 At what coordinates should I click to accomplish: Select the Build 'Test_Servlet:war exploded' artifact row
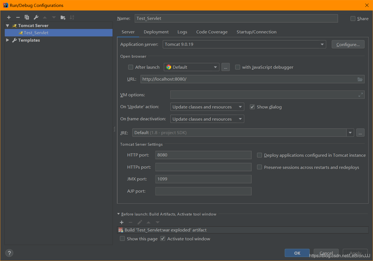pyautogui.click(x=243, y=230)
